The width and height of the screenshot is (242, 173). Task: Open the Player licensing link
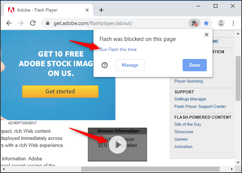coord(188,81)
